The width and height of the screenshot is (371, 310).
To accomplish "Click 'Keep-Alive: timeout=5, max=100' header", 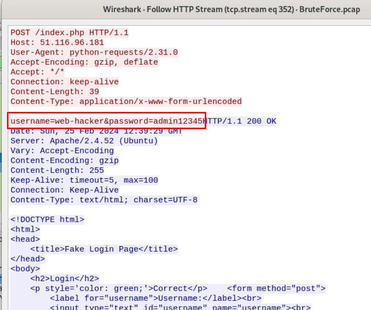I will 84,180.
